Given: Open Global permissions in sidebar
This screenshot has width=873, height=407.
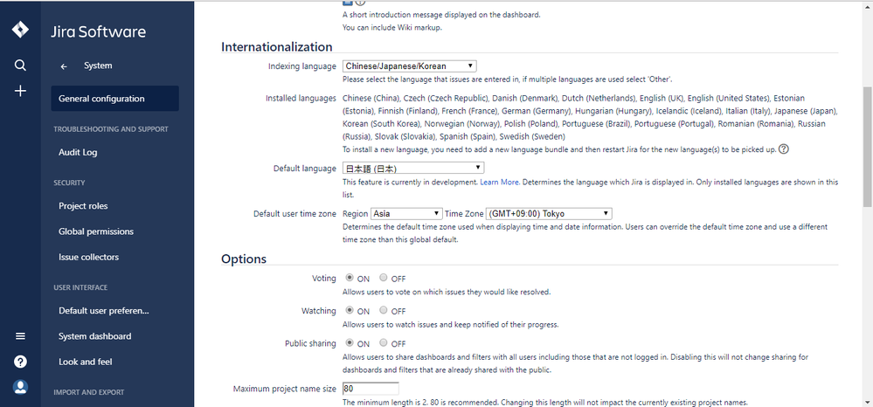Looking at the screenshot, I should point(96,231).
